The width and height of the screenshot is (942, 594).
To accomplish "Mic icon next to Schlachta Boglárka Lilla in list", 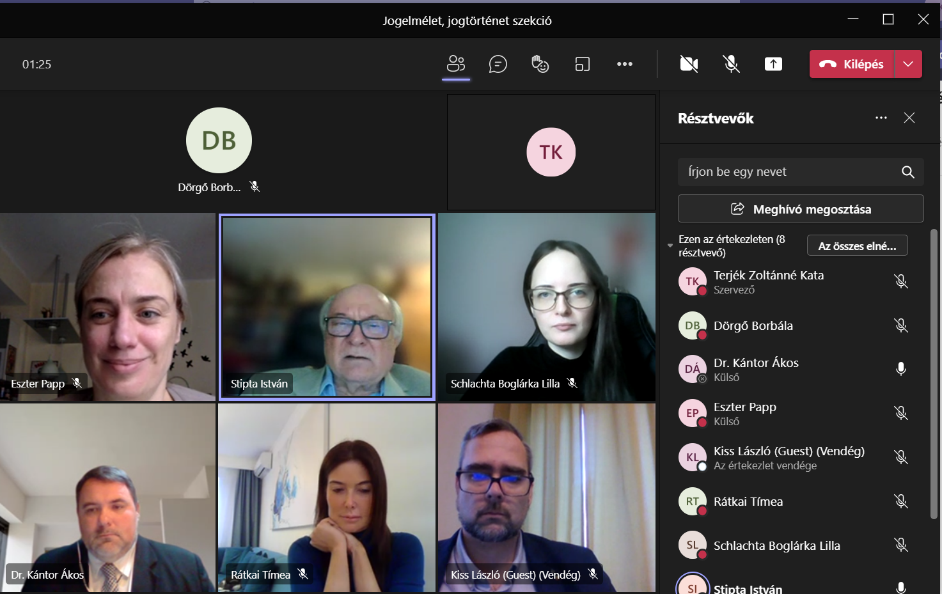I will pos(901,545).
